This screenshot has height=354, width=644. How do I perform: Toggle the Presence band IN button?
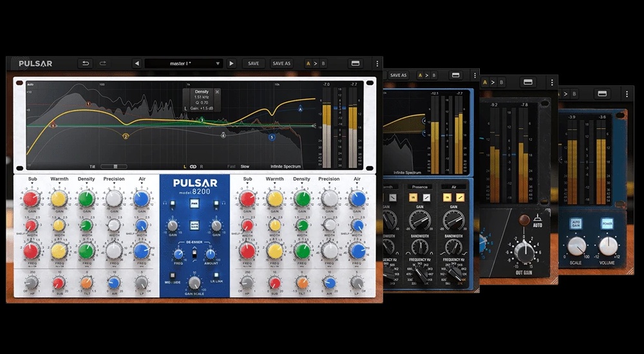coord(412,198)
